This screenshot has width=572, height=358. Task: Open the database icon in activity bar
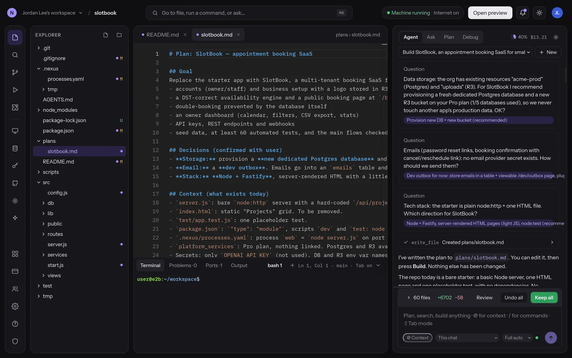[x=15, y=148]
